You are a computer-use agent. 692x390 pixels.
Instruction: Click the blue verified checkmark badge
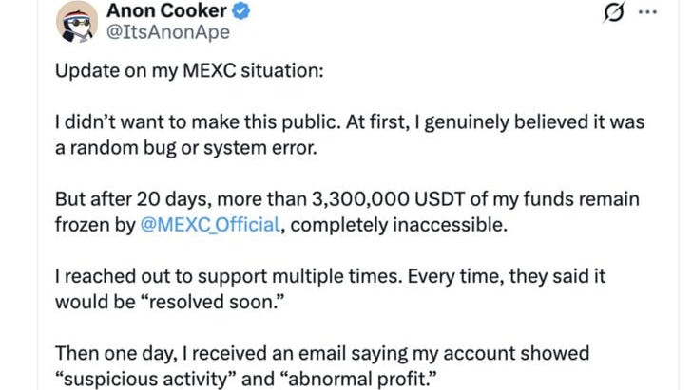tap(241, 10)
